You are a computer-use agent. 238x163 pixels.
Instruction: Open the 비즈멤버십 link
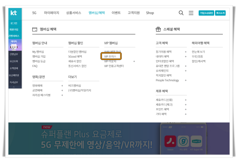74,86
